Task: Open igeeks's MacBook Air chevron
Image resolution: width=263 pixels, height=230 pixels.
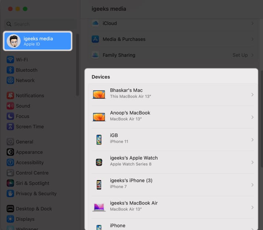Action: (252, 207)
